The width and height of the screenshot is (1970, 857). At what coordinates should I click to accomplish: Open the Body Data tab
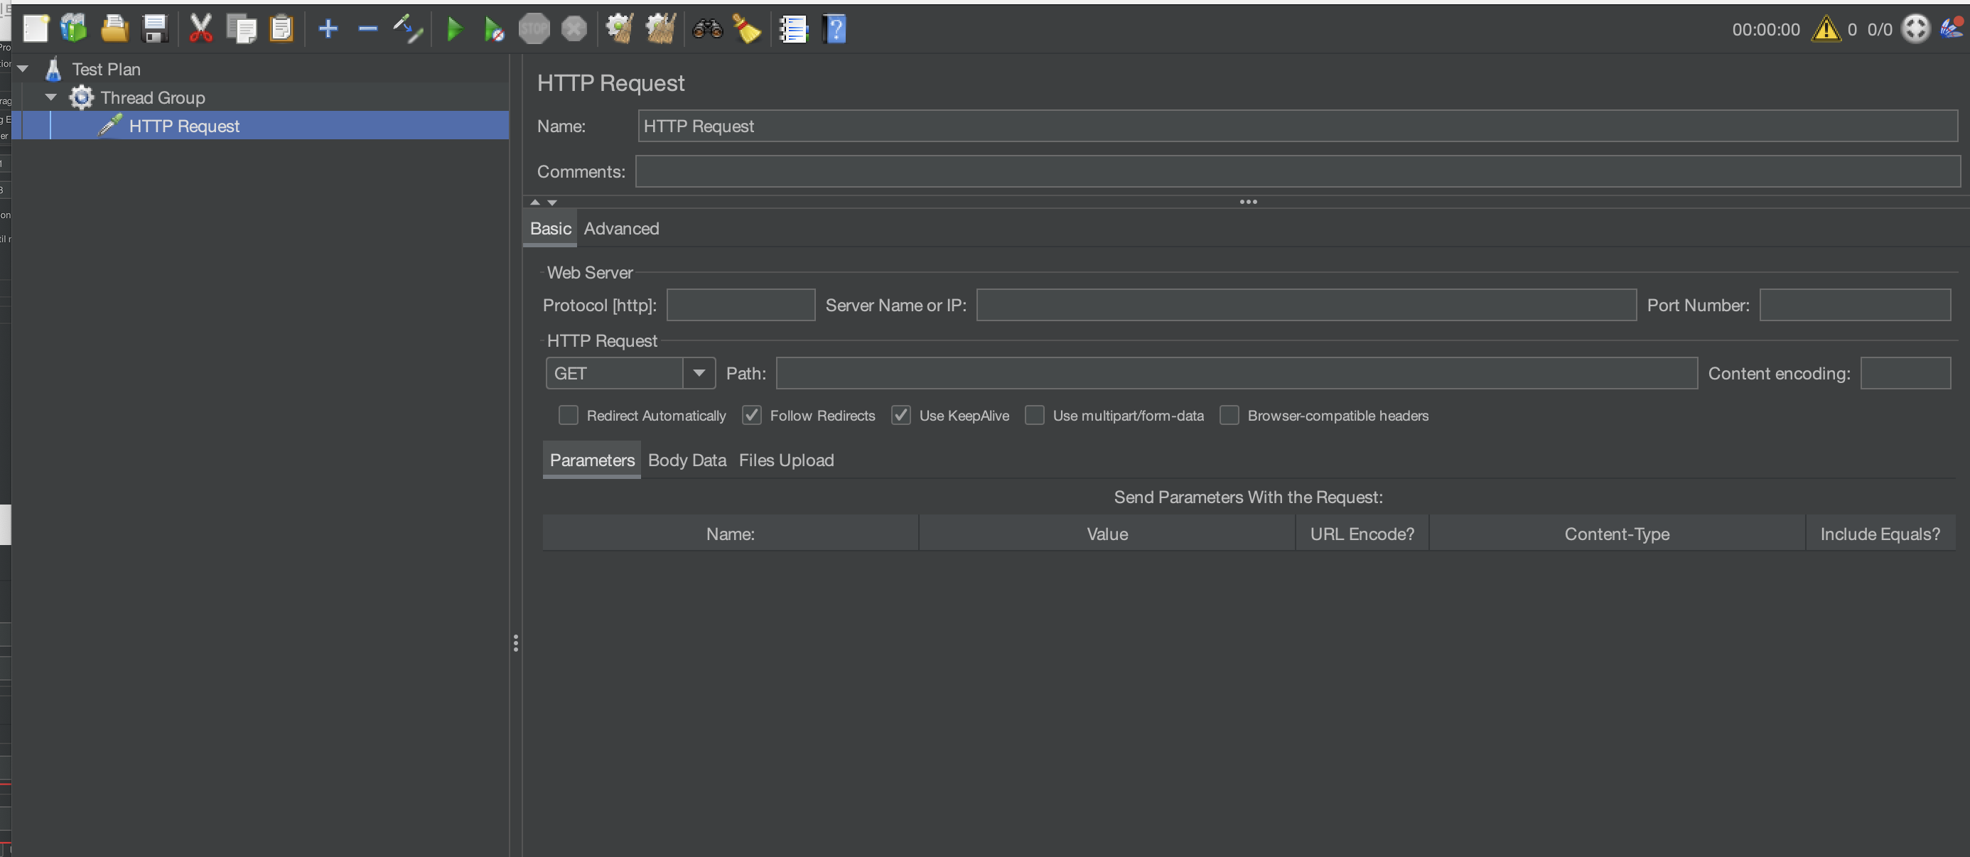click(686, 460)
